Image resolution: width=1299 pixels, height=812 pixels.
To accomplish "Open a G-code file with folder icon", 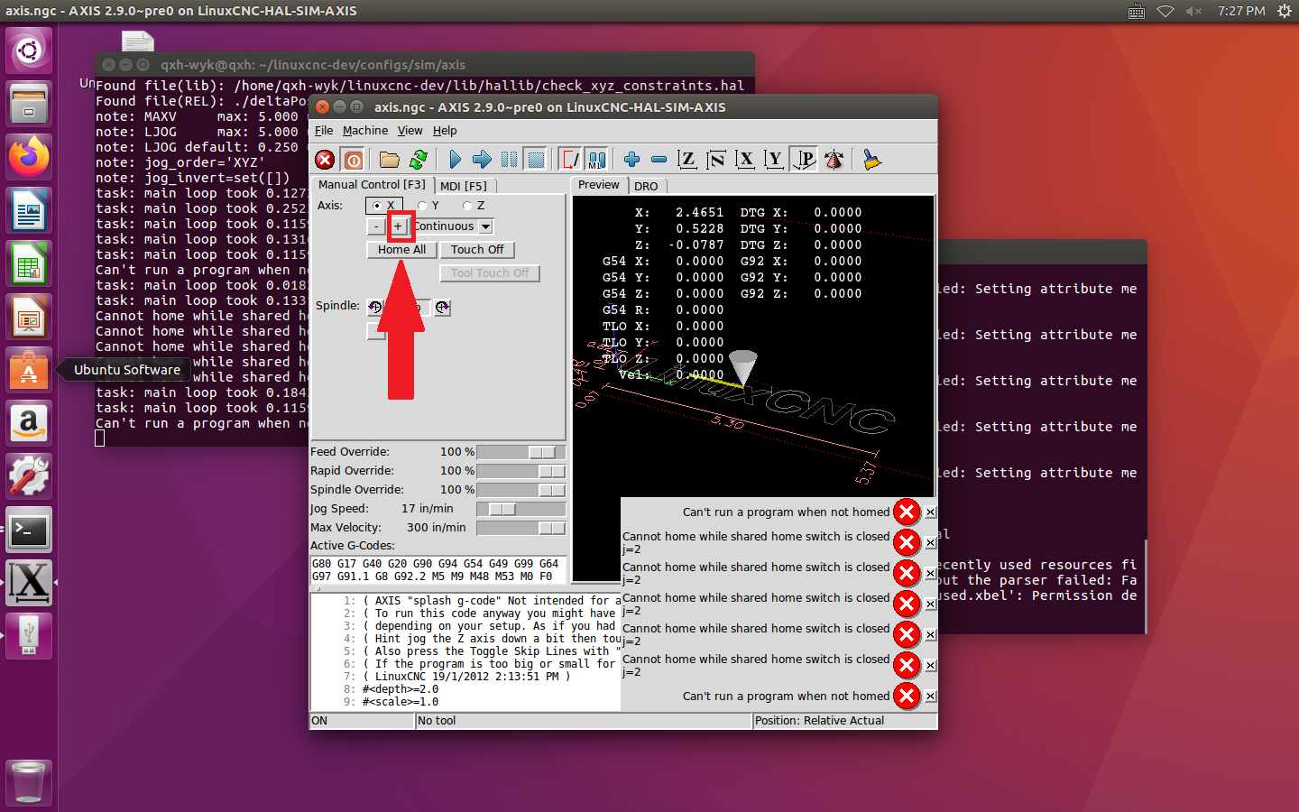I will 390,160.
